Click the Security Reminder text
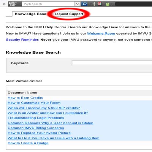 [x=22, y=40]
